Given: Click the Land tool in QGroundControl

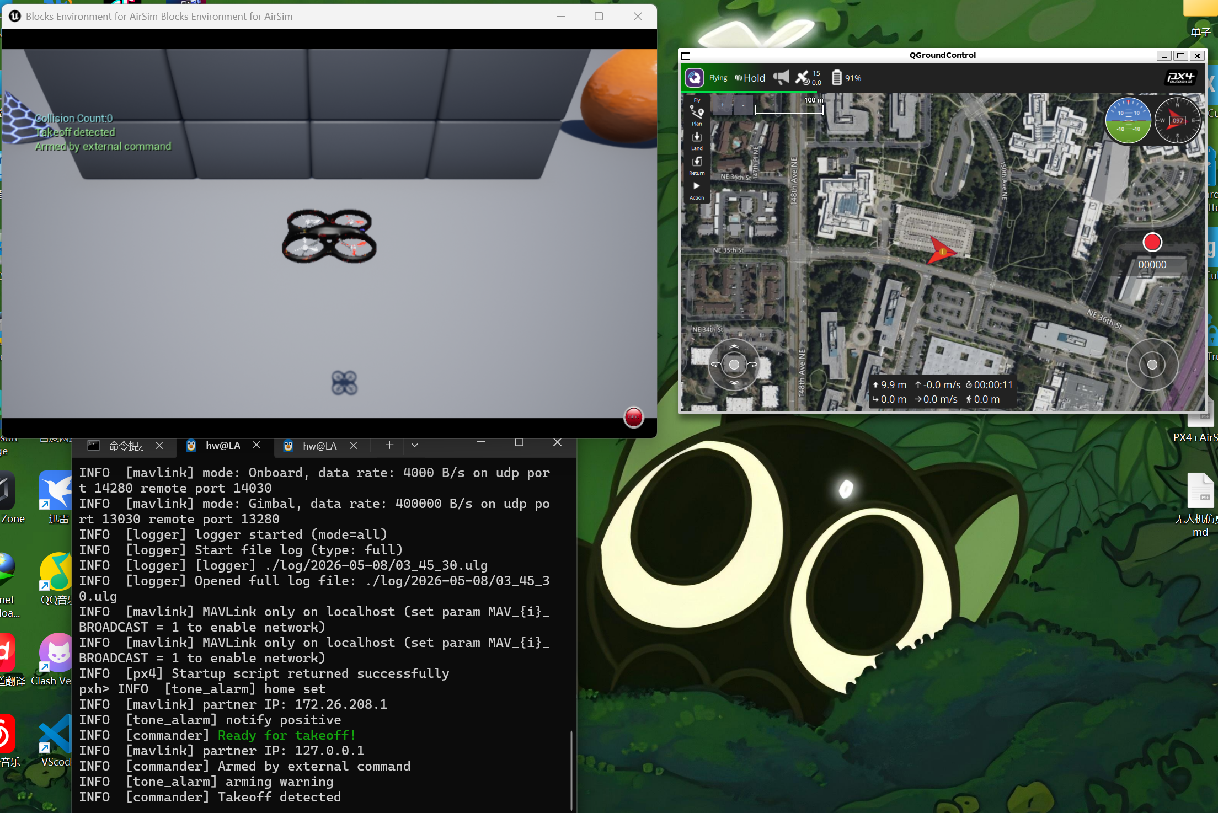Looking at the screenshot, I should coord(697,141).
